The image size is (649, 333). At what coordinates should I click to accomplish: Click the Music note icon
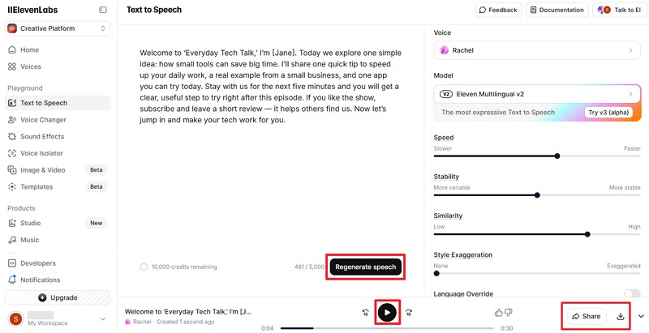(x=12, y=240)
